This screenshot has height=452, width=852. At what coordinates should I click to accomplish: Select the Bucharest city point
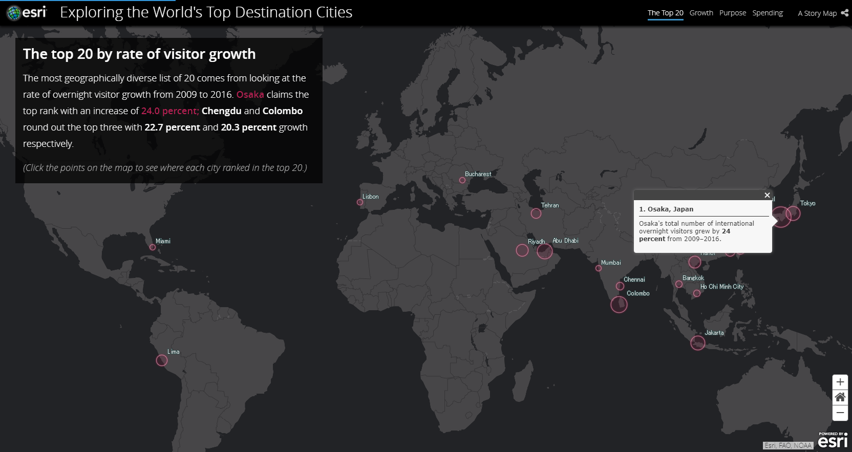[462, 180]
